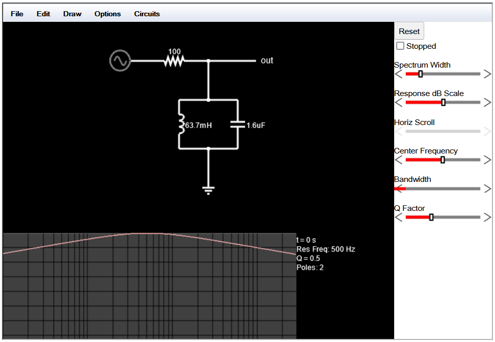Decrease Q Factor with left arrow

tap(399, 217)
